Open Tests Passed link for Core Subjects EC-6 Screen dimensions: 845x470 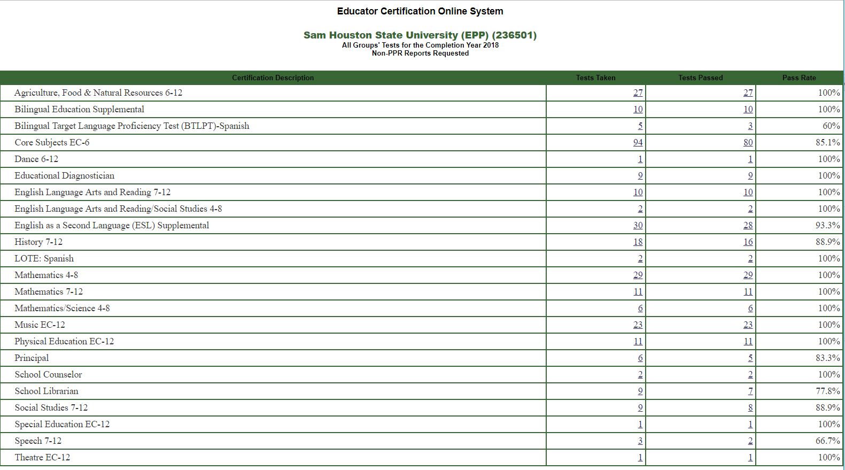pyautogui.click(x=748, y=142)
